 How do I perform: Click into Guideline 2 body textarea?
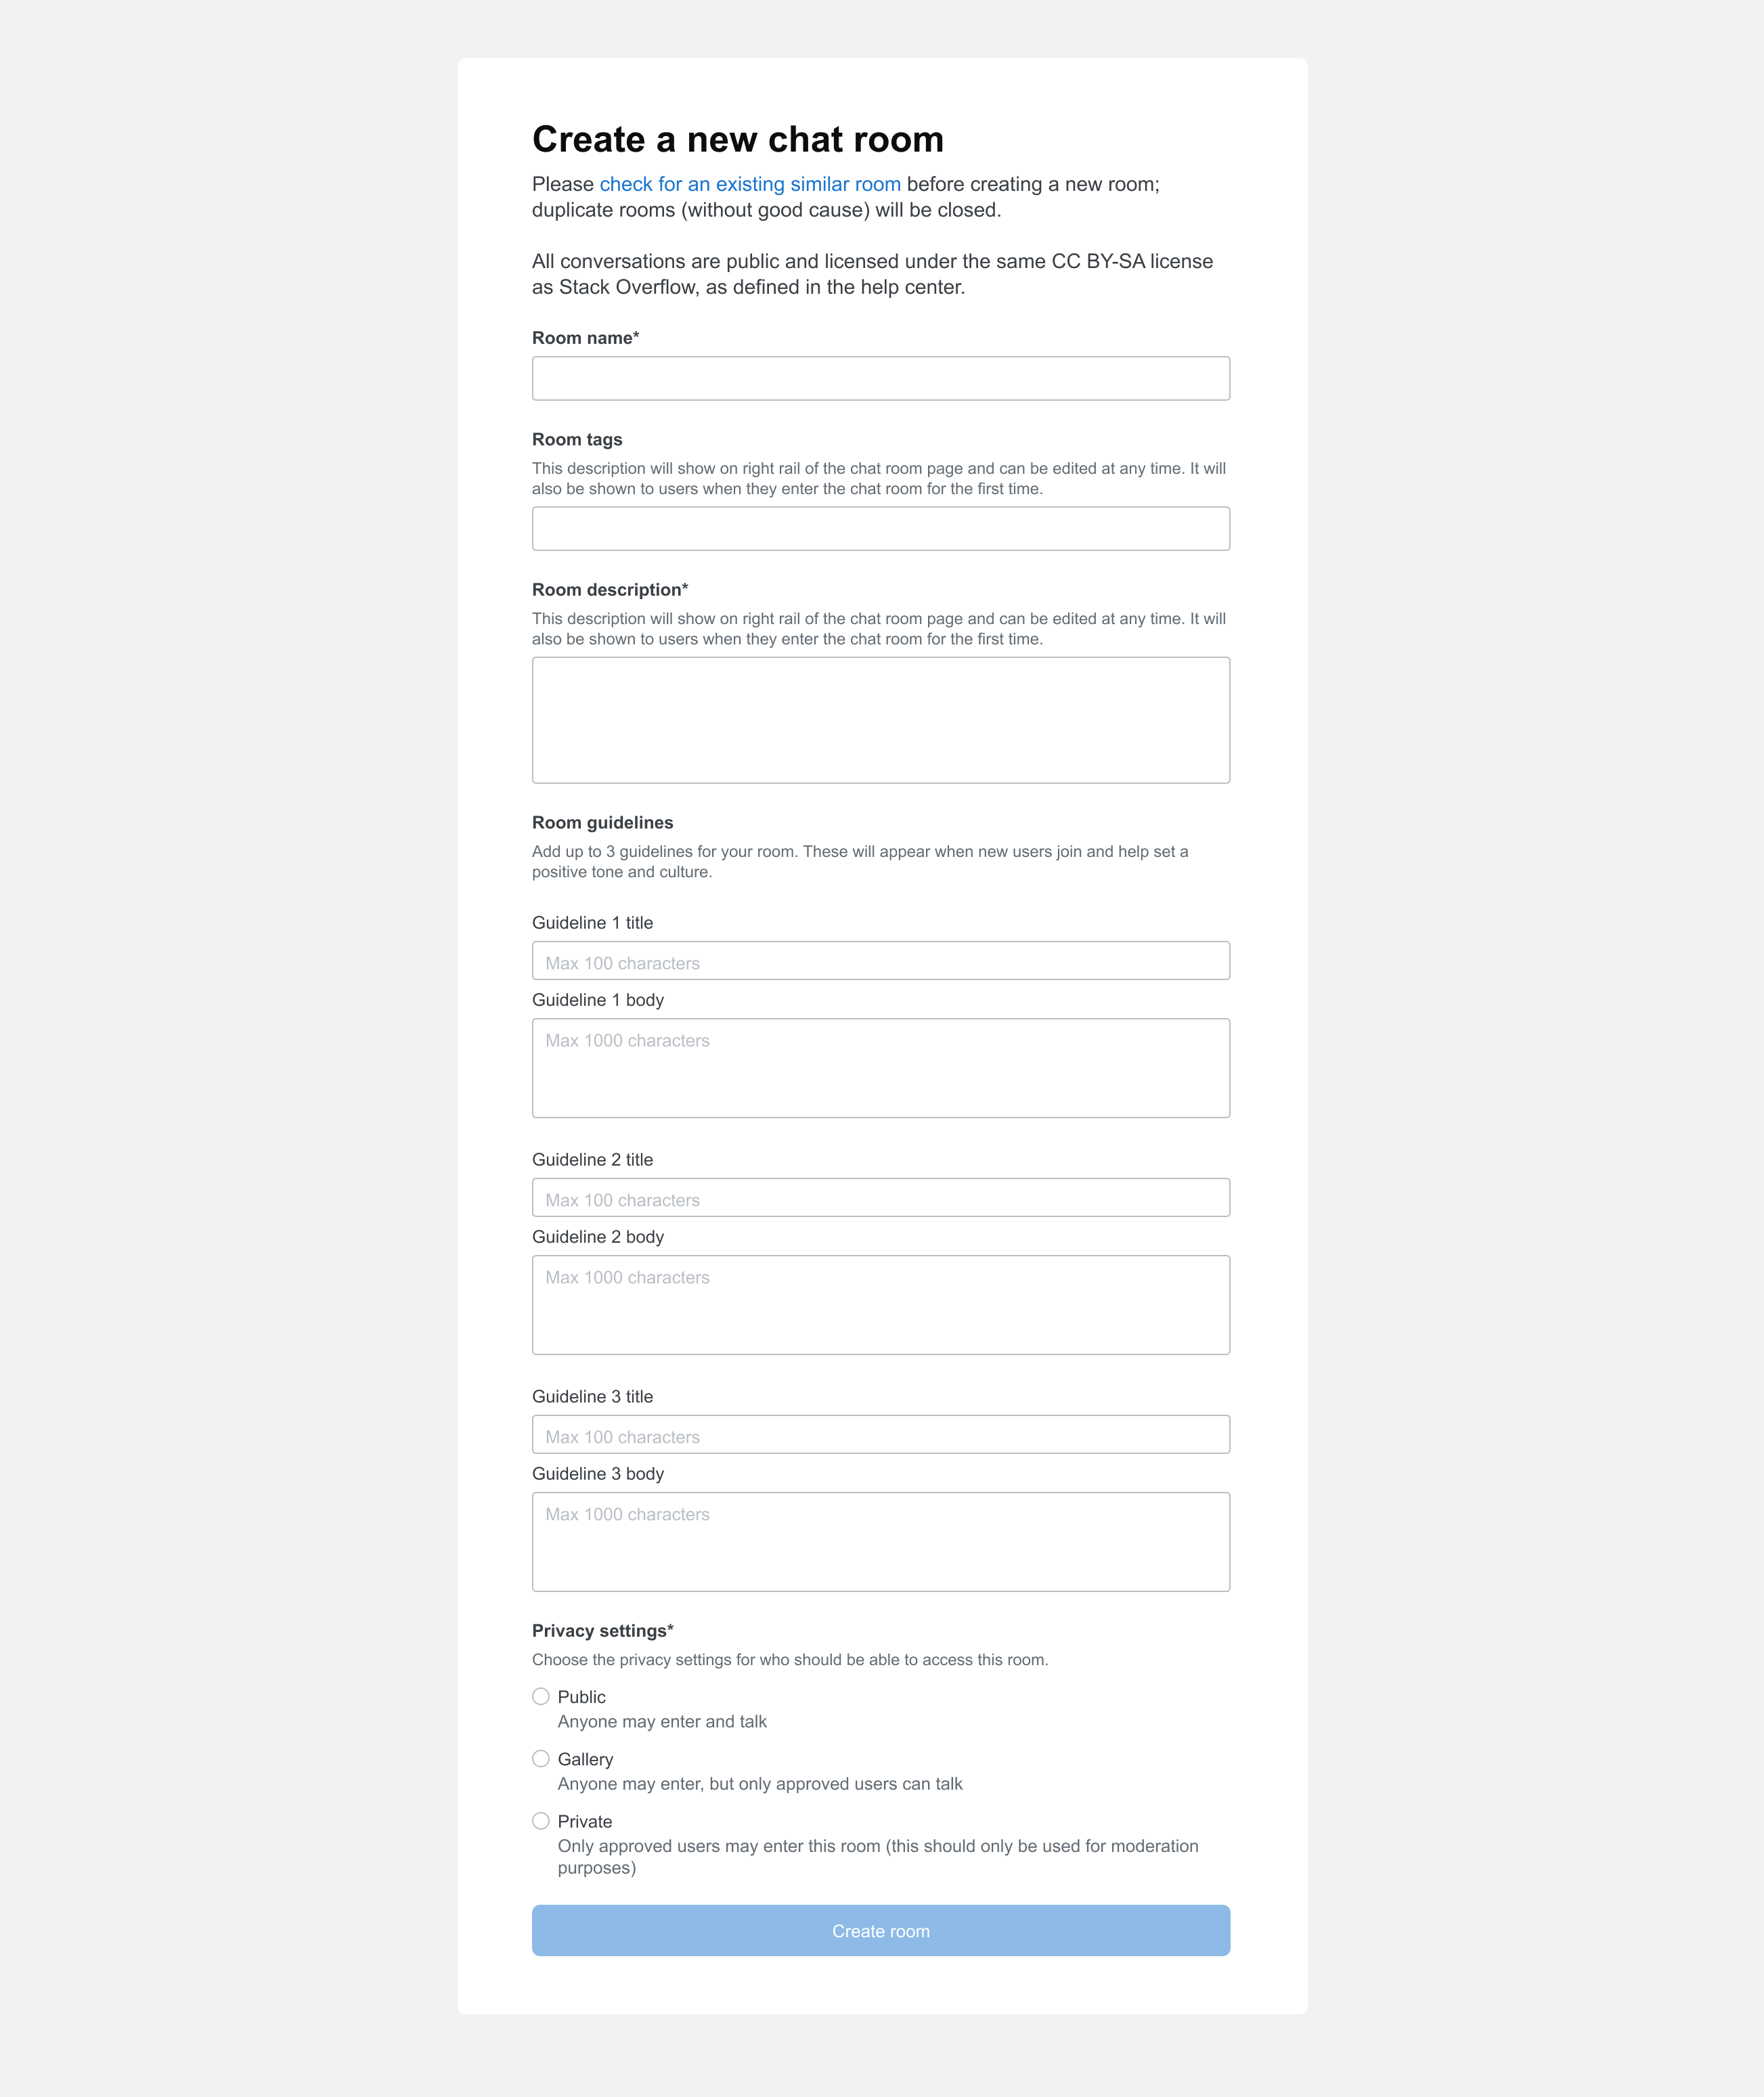[880, 1305]
